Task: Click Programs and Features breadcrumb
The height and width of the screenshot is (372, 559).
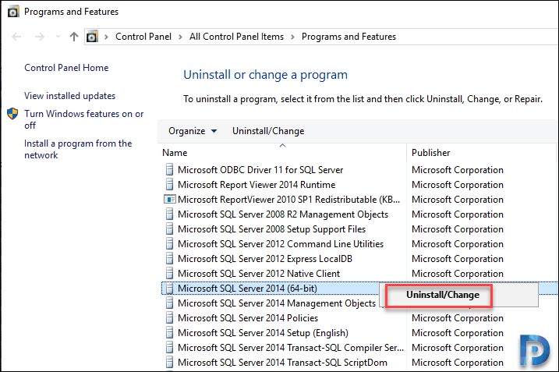Action: 348,37
